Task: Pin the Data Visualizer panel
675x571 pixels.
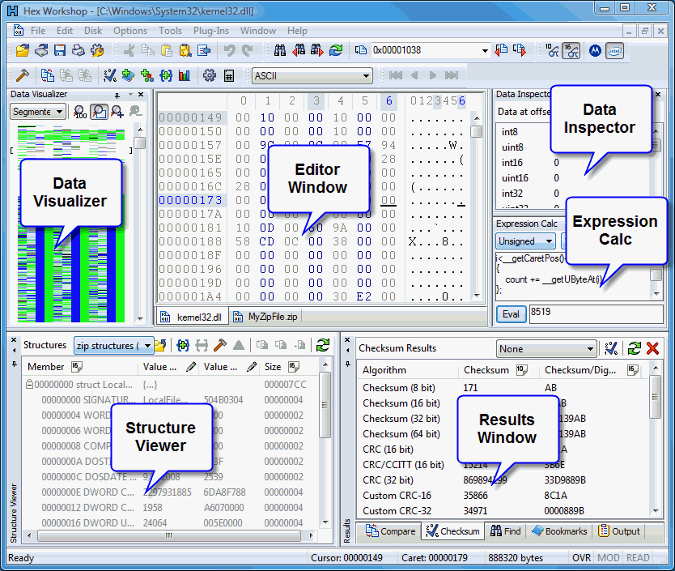Action: [x=117, y=95]
